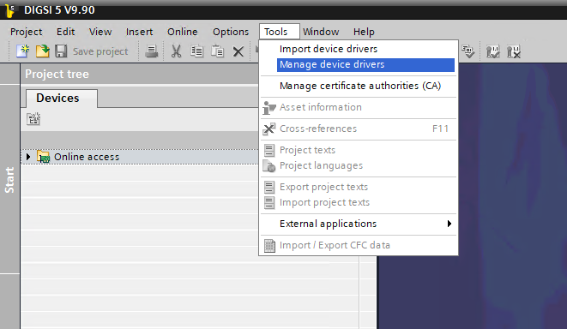This screenshot has height=329, width=567.
Task: Click the Cut scissors icon
Action: 176,51
